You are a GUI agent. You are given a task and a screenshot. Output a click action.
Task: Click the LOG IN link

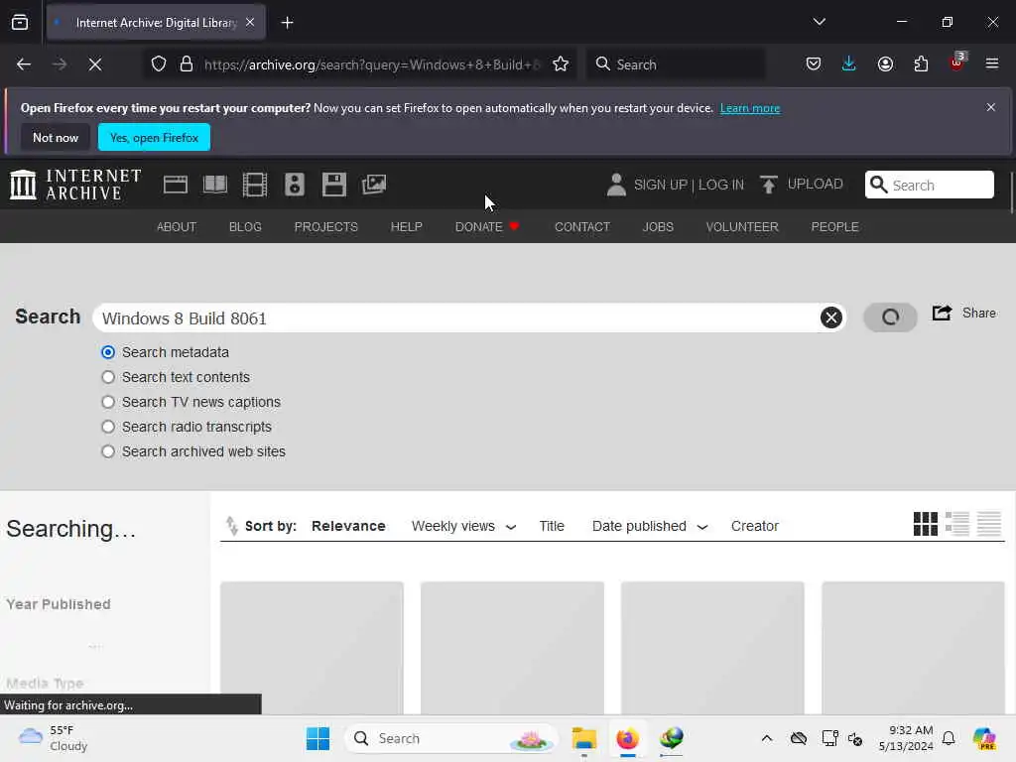pos(720,185)
